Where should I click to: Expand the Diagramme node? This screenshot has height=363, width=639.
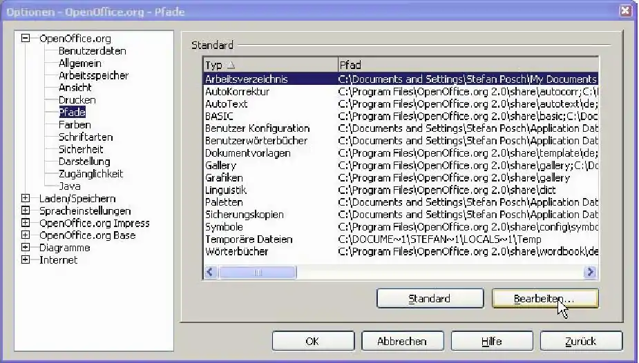click(26, 248)
